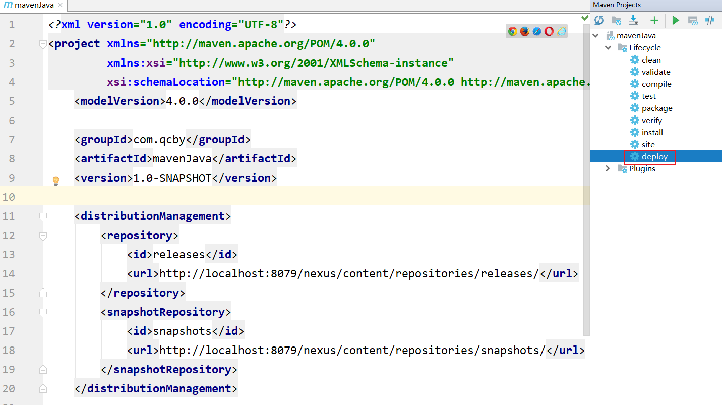Collapse the Lifecycle tree node

coord(608,47)
